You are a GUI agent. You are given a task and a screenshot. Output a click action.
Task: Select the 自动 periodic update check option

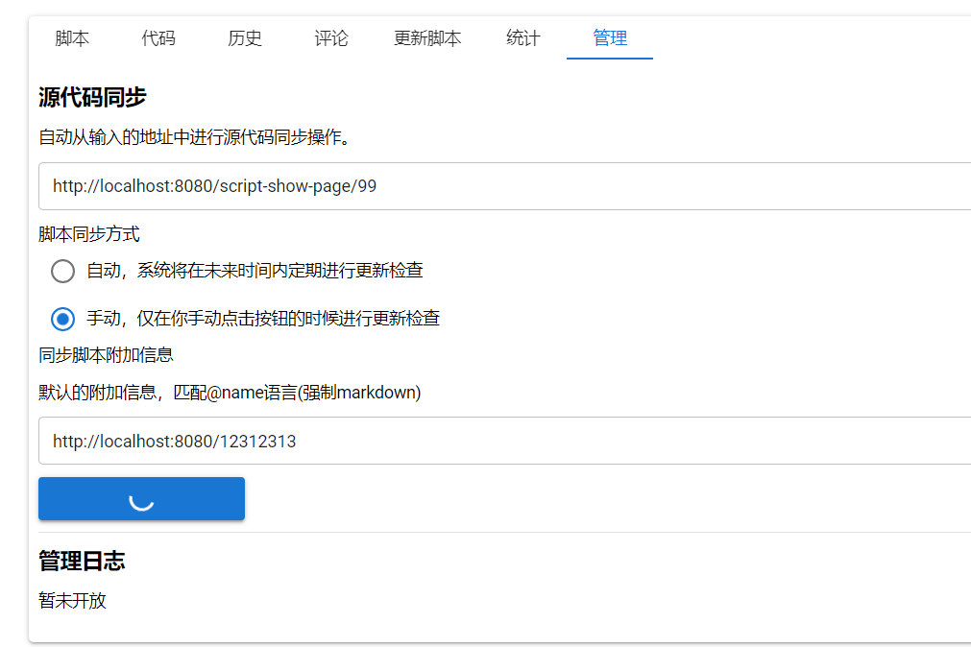pos(61,271)
